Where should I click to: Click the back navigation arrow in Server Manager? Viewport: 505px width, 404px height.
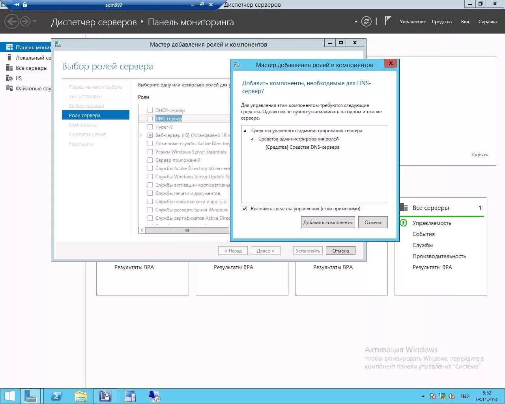click(x=11, y=21)
